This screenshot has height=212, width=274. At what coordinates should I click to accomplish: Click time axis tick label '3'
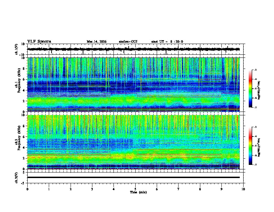(x=92, y=189)
